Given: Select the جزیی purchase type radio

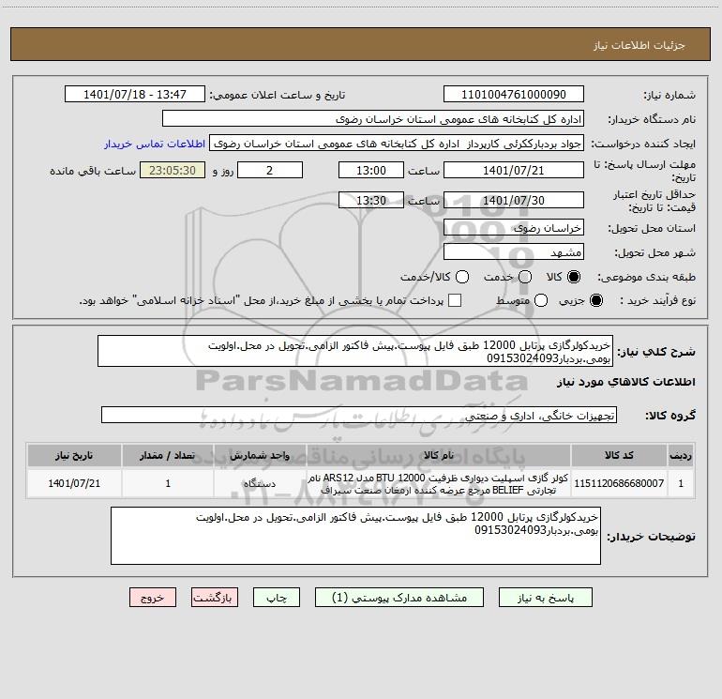Looking at the screenshot, I should (x=595, y=300).
